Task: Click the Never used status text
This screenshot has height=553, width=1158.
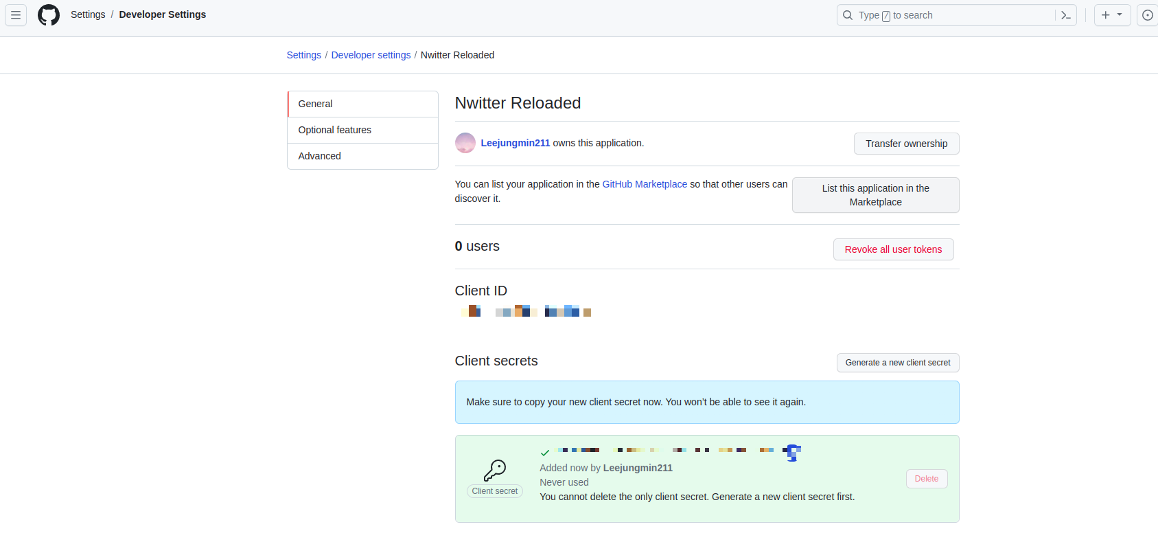Action: click(x=564, y=482)
